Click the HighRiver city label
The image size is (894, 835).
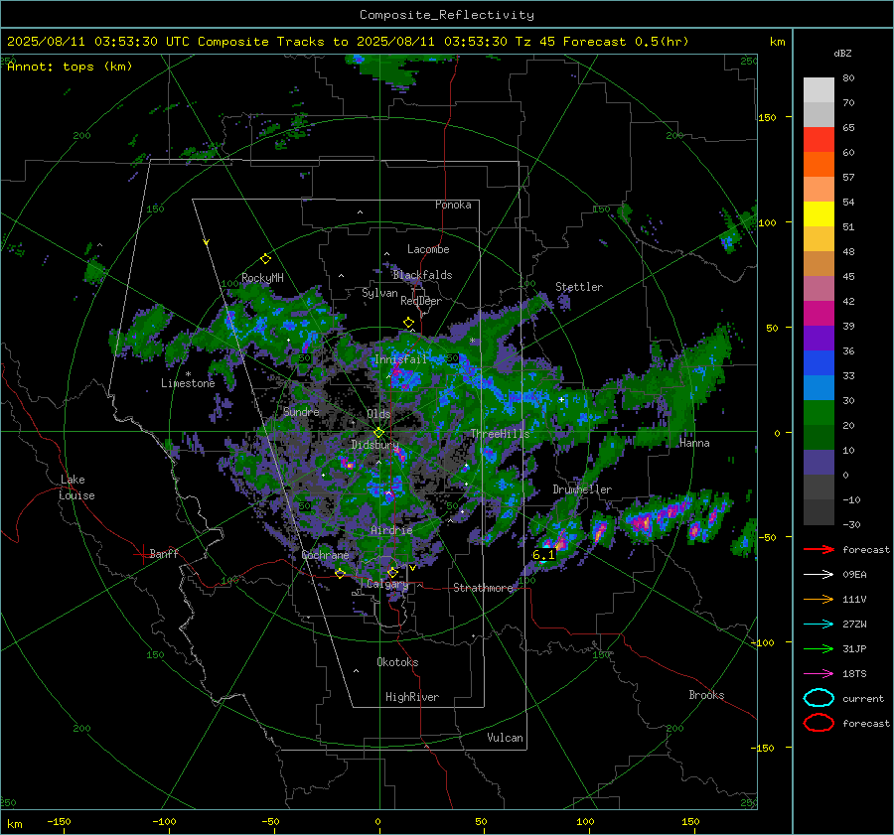pyautogui.click(x=412, y=697)
